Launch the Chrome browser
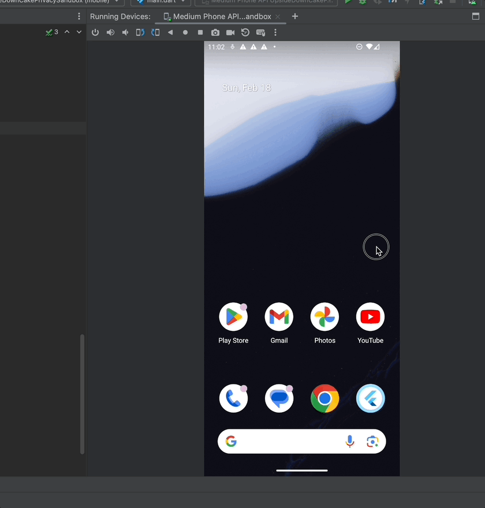 324,398
